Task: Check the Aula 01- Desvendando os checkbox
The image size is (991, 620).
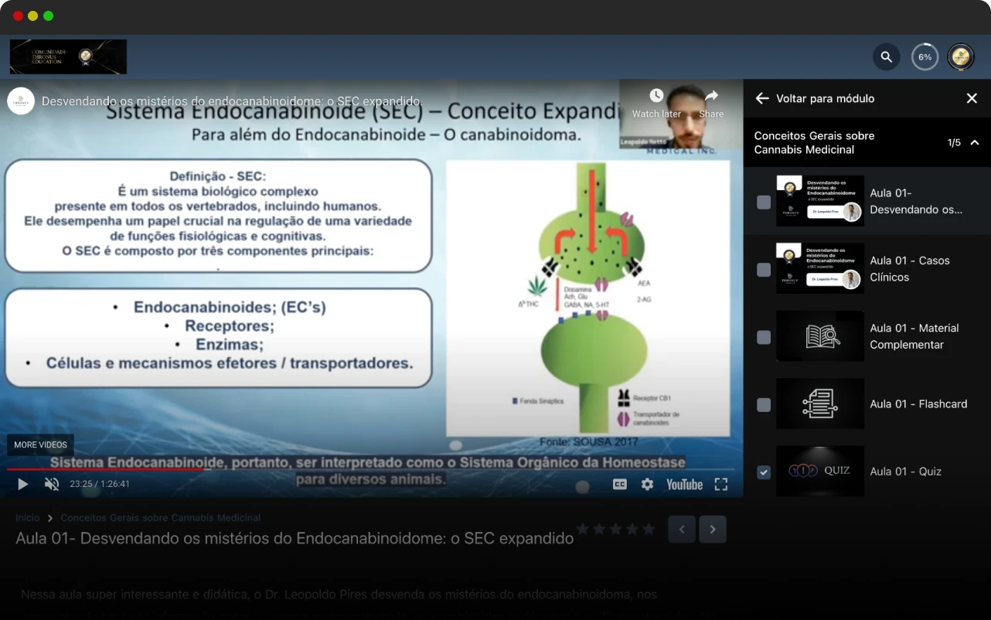Action: coord(764,202)
